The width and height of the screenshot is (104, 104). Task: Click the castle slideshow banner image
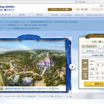tap(33, 63)
